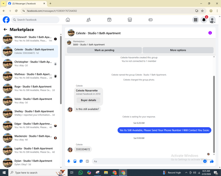Open the Dylan conversation
This screenshot has height=176, width=221.
(x=30, y=163)
